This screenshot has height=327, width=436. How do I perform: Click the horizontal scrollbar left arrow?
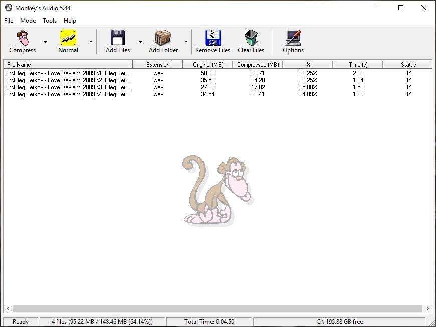pyautogui.click(x=8, y=308)
